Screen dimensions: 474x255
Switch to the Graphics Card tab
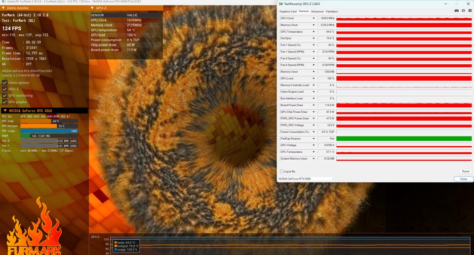pos(288,11)
